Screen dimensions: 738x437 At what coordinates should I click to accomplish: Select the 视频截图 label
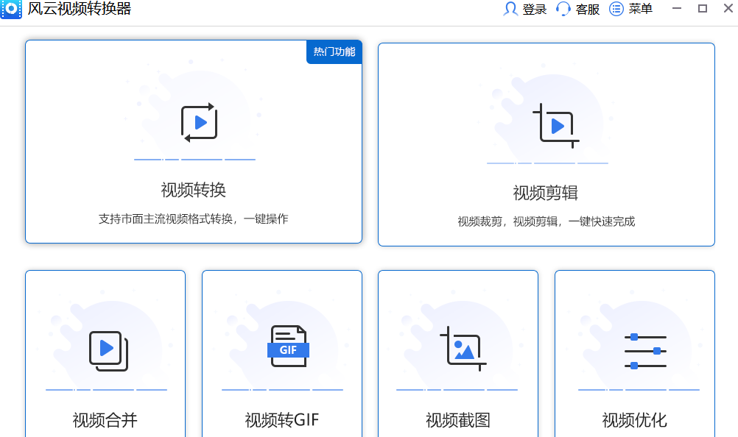pyautogui.click(x=458, y=419)
